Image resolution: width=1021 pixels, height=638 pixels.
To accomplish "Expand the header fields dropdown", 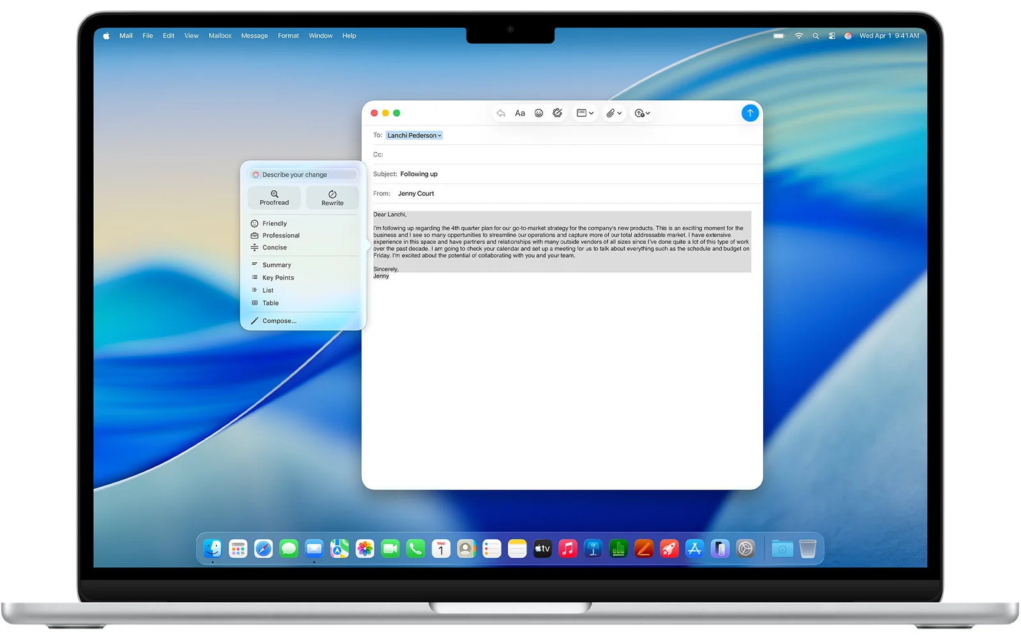I will [x=585, y=113].
